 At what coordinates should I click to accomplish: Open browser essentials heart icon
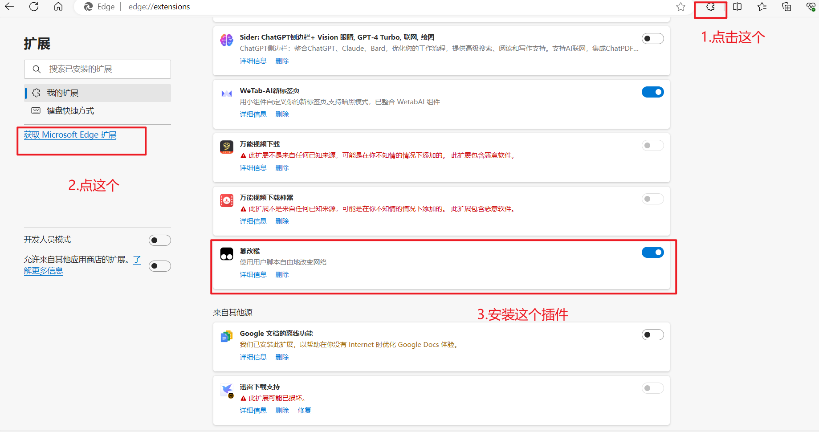811,7
